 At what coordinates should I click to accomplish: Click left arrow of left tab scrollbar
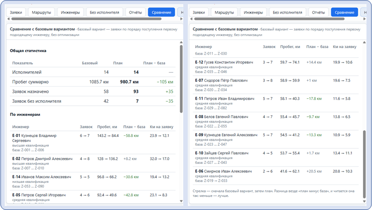(x=9, y=19)
